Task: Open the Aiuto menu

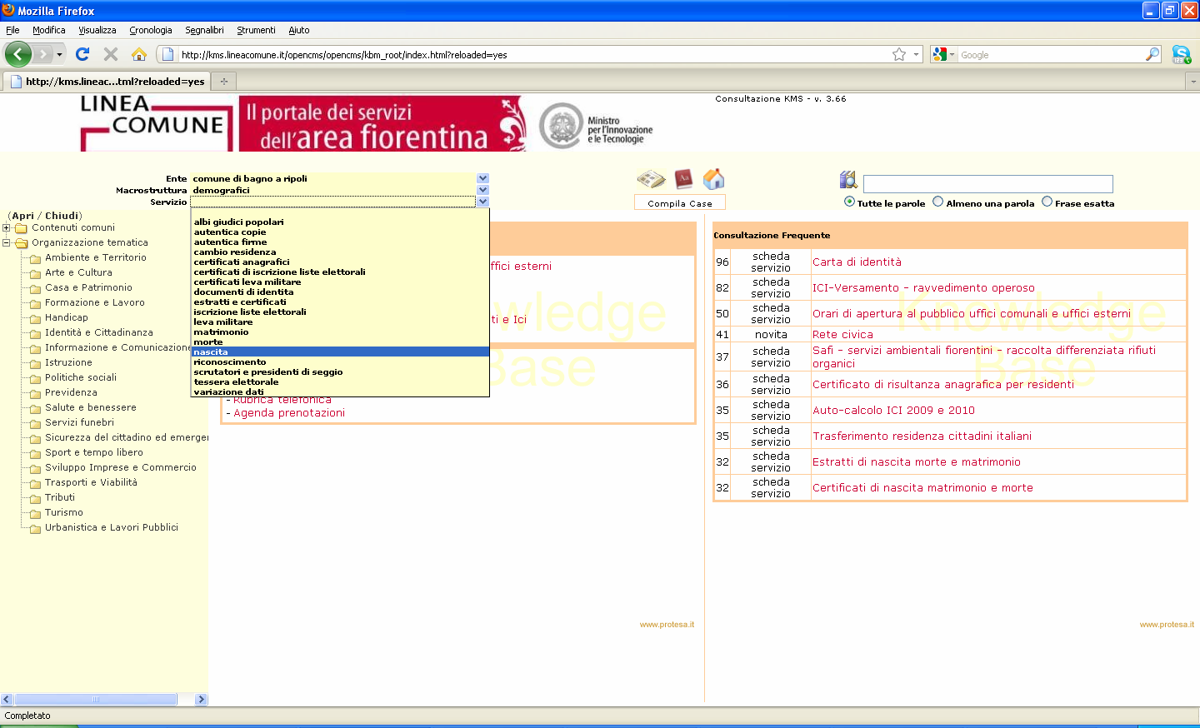Action: [x=299, y=30]
